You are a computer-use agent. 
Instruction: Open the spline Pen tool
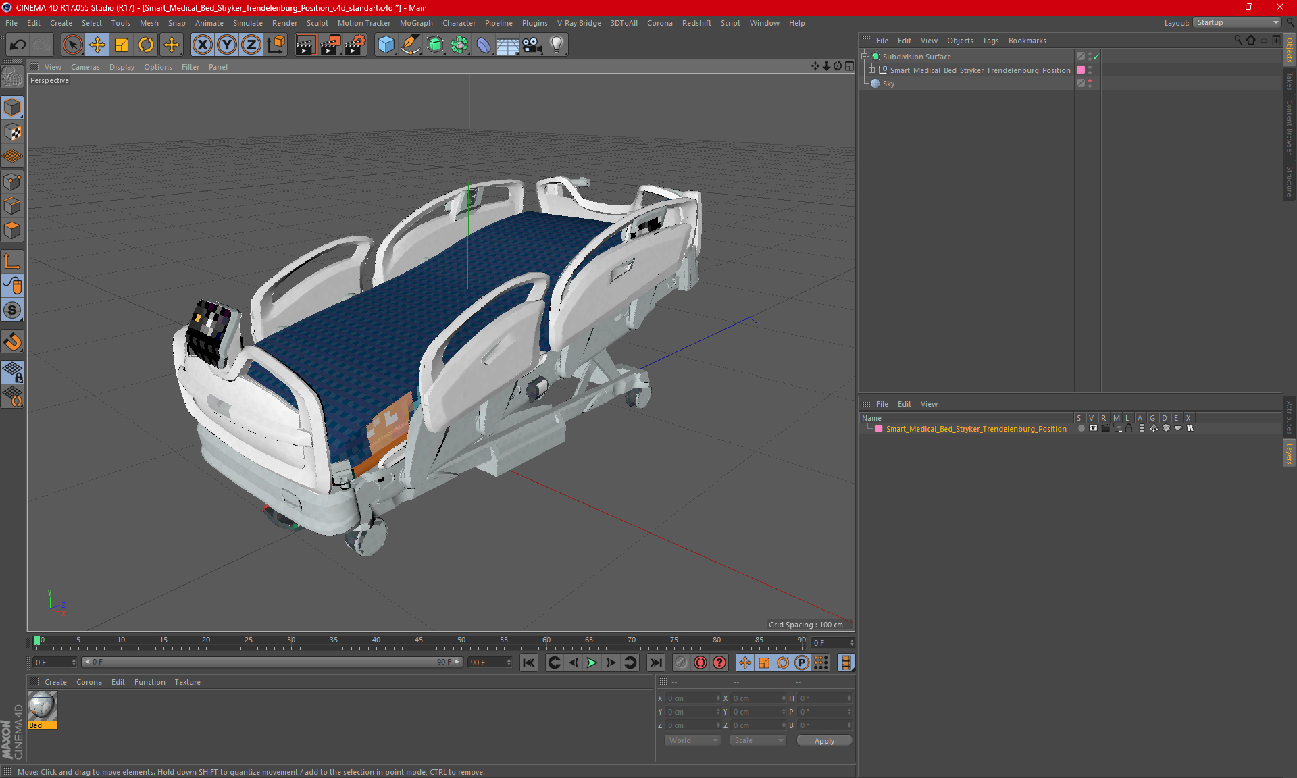pos(411,45)
